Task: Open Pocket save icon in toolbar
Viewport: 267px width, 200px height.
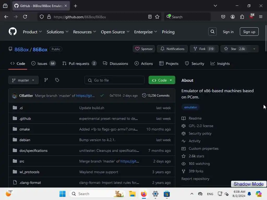Action: pos(223,17)
